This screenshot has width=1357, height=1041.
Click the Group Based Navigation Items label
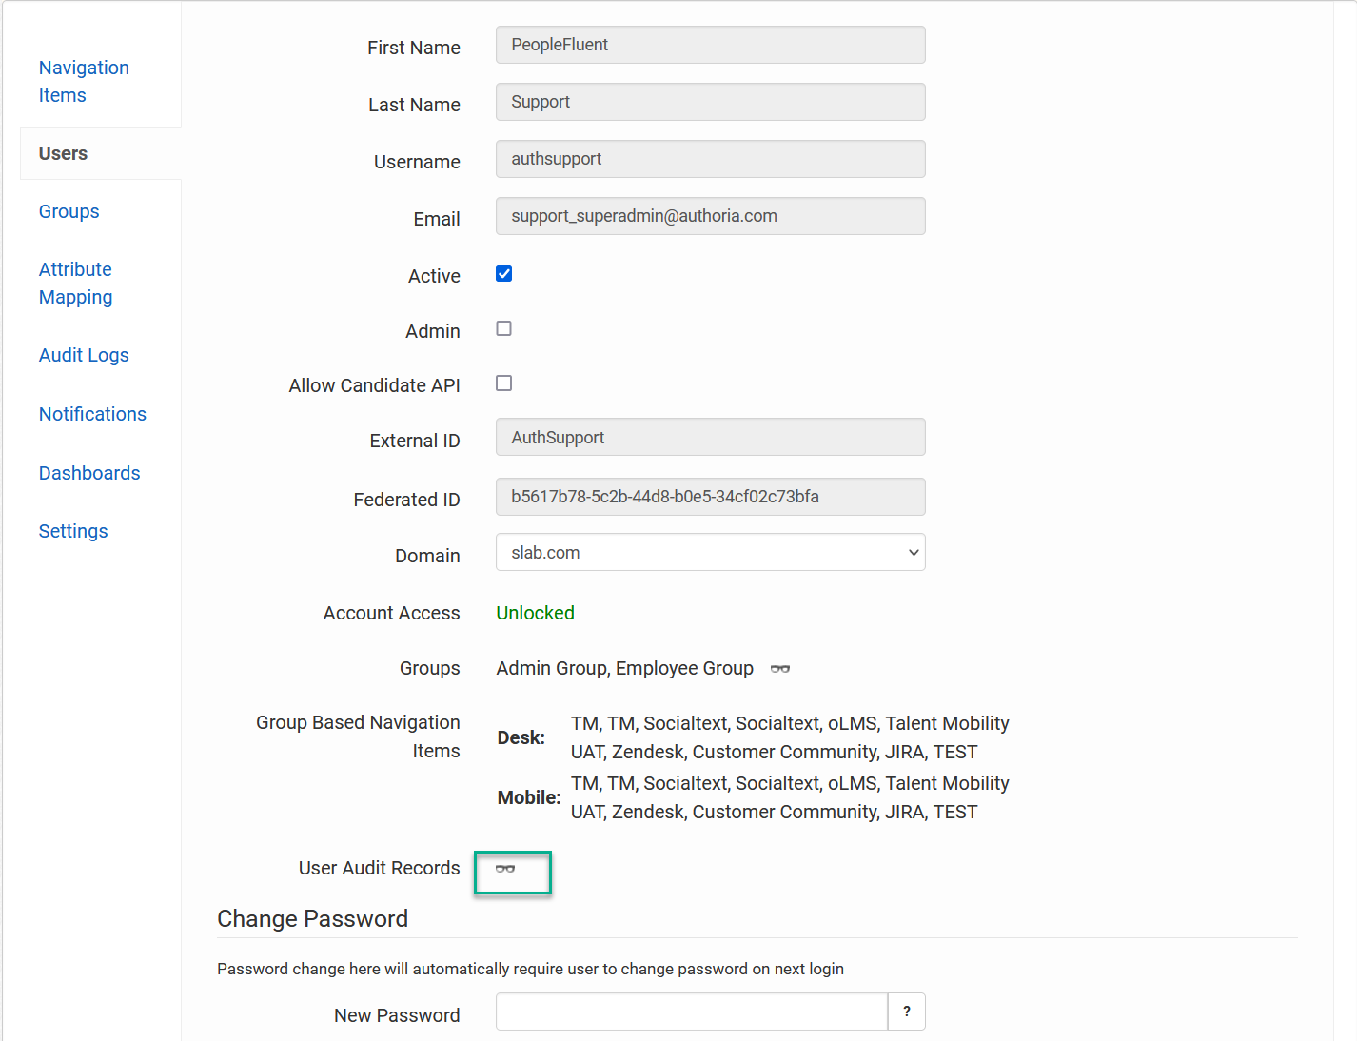click(x=359, y=737)
